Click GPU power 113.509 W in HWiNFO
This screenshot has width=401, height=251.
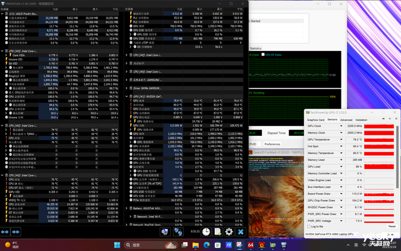coord(176,125)
